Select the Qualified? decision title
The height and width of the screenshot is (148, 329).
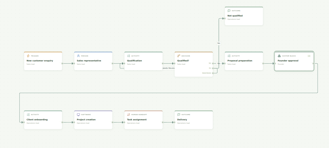click(x=183, y=61)
